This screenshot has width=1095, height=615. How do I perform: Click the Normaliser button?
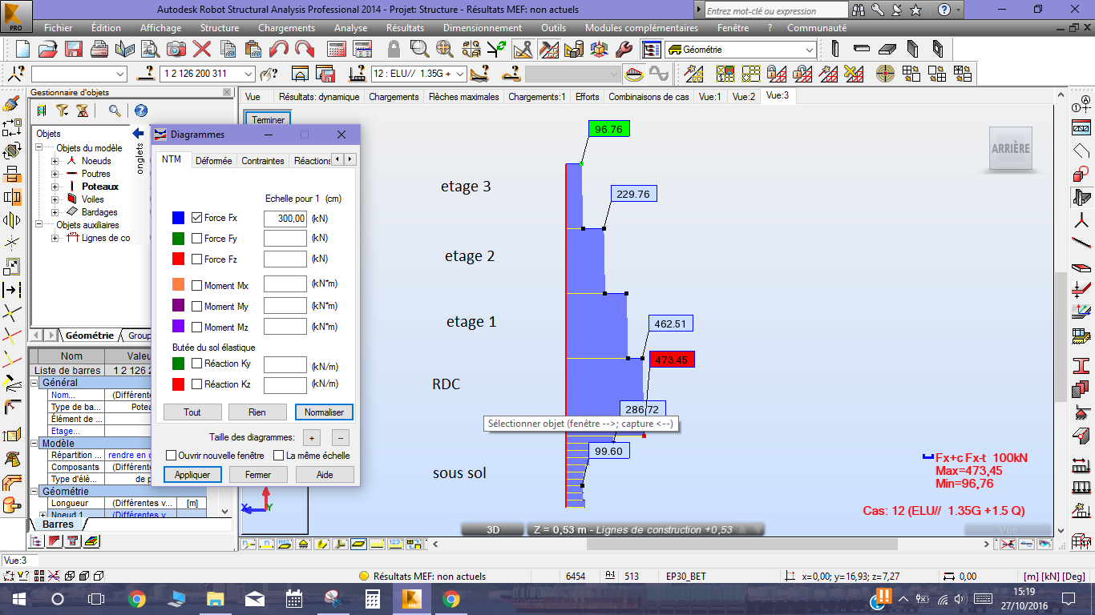(324, 412)
